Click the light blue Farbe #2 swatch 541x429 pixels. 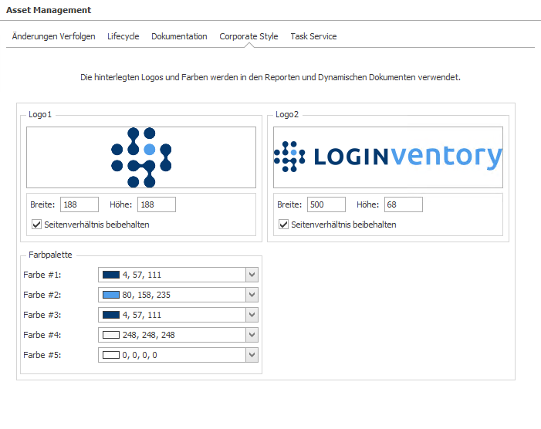click(111, 295)
